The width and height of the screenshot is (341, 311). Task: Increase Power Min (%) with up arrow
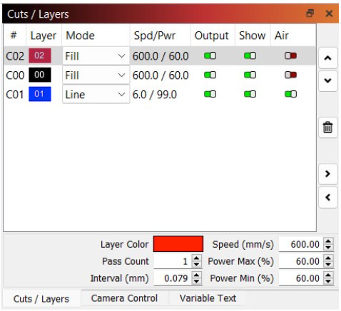click(x=328, y=275)
